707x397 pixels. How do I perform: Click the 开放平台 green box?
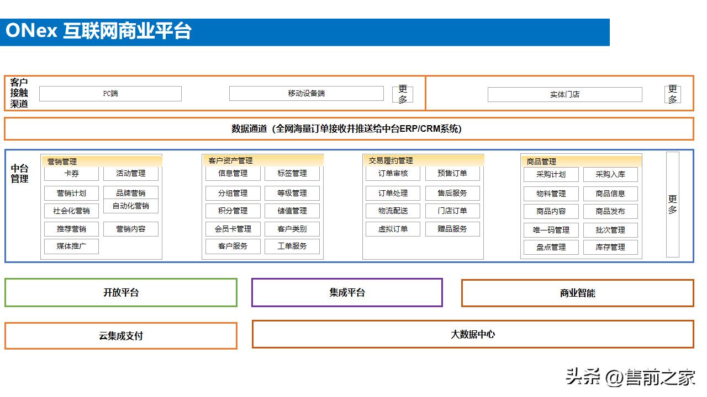coord(120,292)
